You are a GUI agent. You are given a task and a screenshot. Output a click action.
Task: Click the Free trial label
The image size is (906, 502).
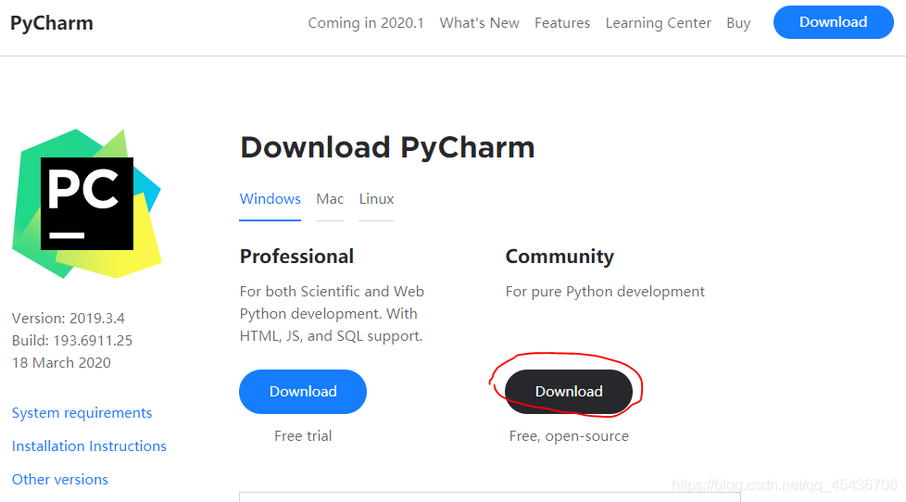pyautogui.click(x=303, y=436)
